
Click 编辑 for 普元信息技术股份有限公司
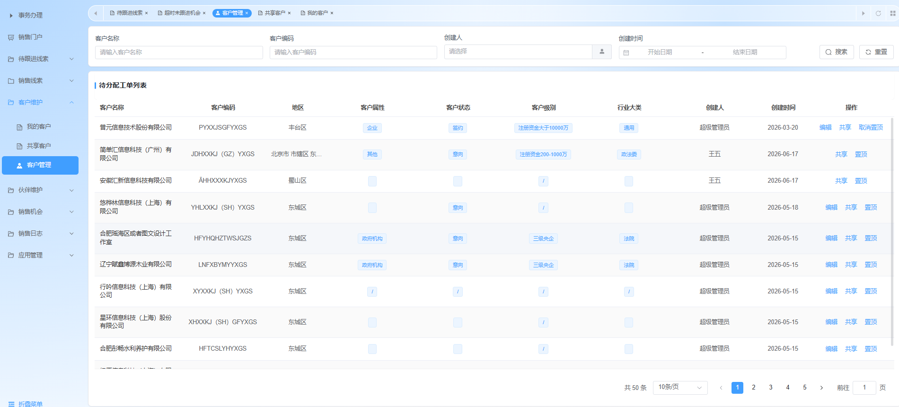(x=826, y=128)
